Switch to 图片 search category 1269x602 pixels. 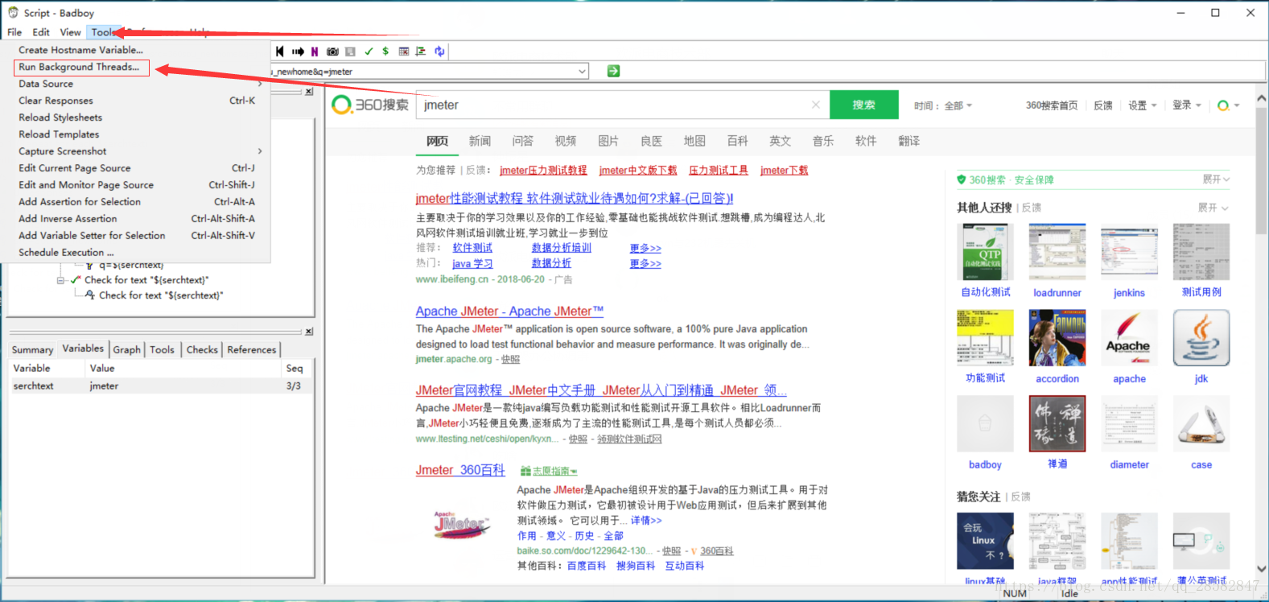(x=608, y=141)
